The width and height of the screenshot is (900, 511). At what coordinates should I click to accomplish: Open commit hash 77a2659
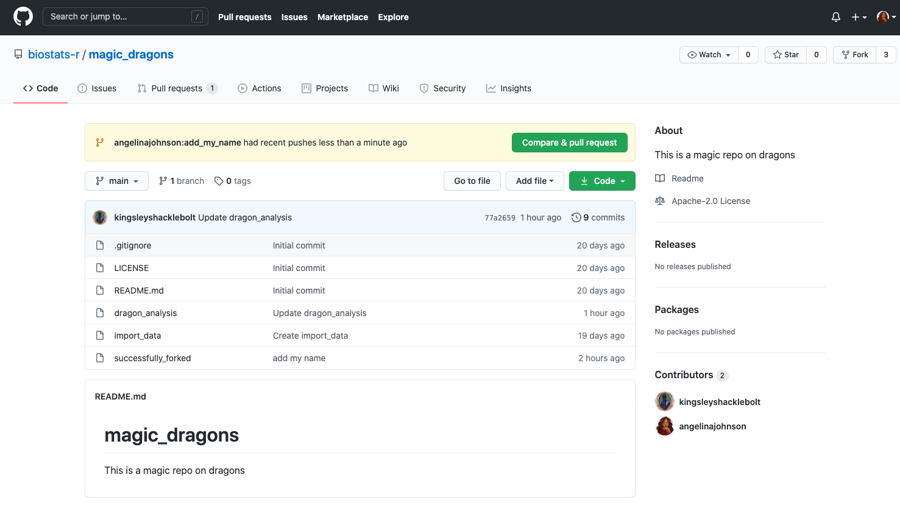(x=500, y=217)
